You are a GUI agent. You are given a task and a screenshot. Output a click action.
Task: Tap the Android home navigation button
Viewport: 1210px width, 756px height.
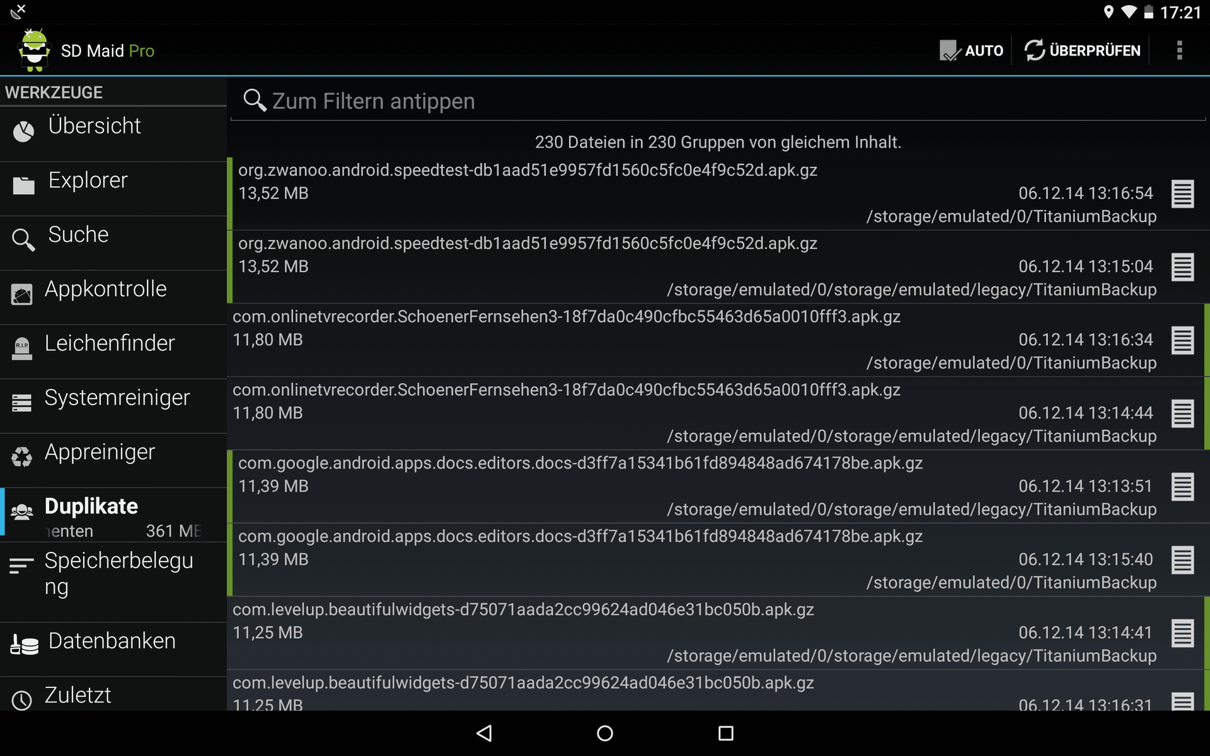[605, 733]
